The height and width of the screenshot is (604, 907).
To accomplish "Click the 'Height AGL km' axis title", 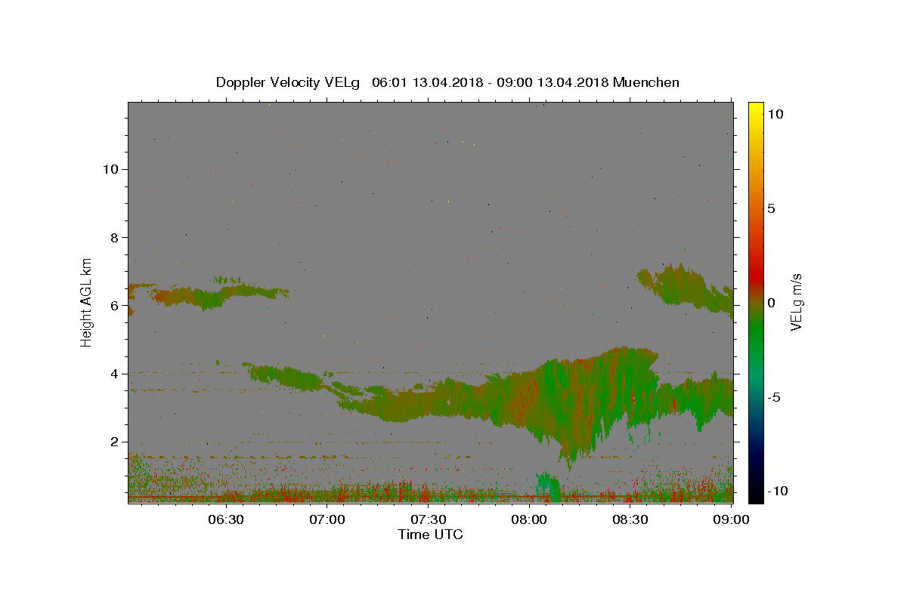I will [x=87, y=302].
